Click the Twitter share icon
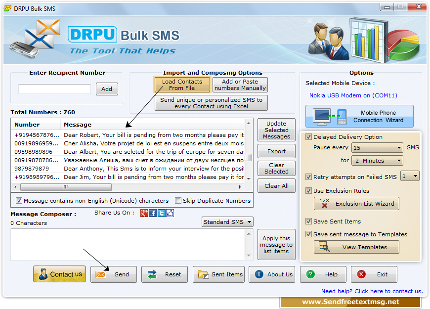 point(162,213)
